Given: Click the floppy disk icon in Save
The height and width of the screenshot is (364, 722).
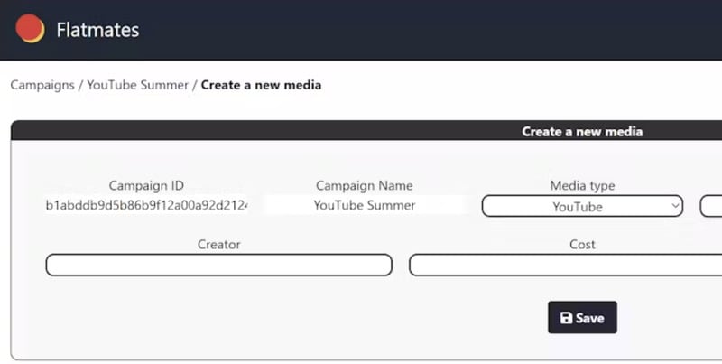Looking at the screenshot, I should click(x=566, y=318).
